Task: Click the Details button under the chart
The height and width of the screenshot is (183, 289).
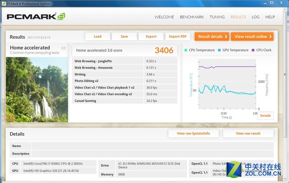Action: pos(265,116)
